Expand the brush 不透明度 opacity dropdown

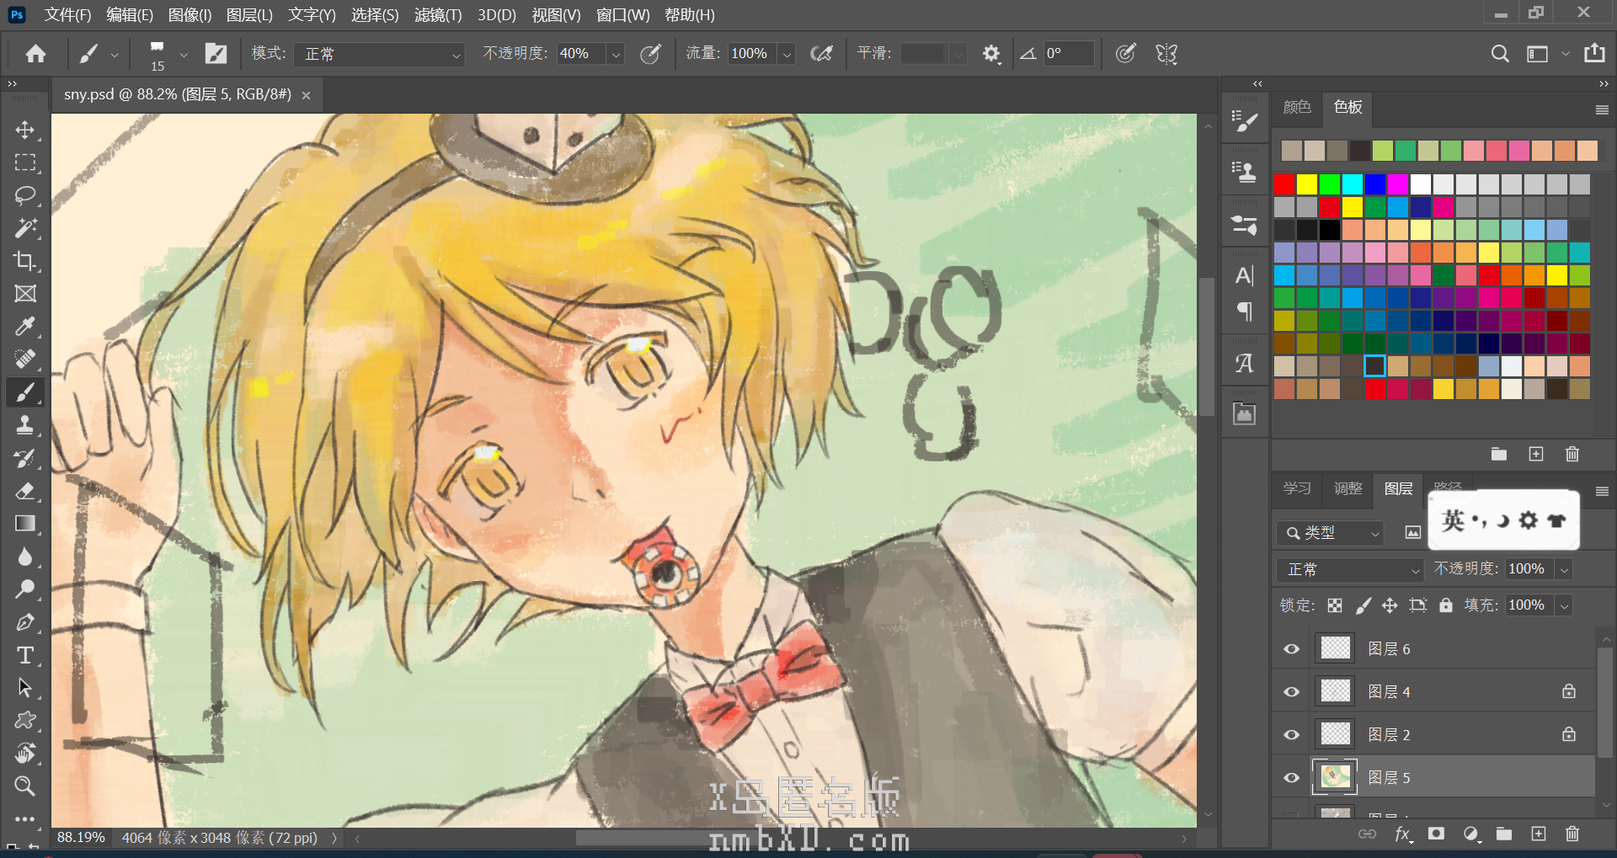pyautogui.click(x=616, y=54)
